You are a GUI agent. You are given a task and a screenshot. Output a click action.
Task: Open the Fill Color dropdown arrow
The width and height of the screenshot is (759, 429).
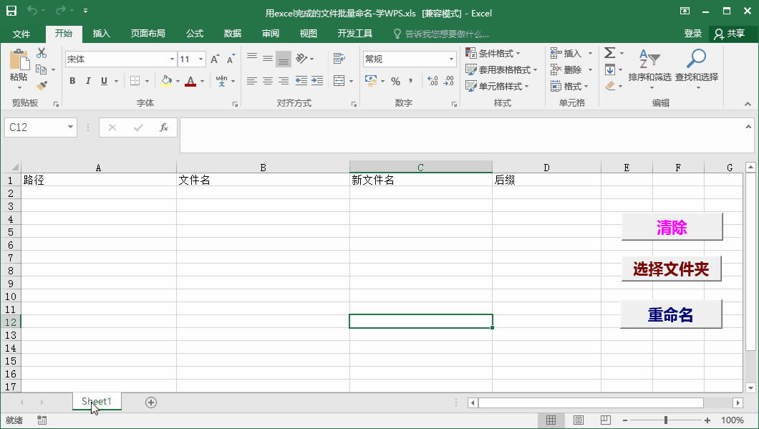177,81
